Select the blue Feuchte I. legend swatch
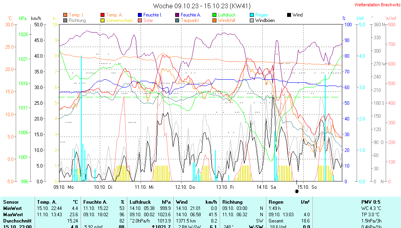This screenshot has width=401, height=228. coord(140,15)
